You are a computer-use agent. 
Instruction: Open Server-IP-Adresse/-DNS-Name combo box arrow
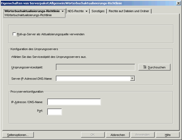[x=132, y=78]
